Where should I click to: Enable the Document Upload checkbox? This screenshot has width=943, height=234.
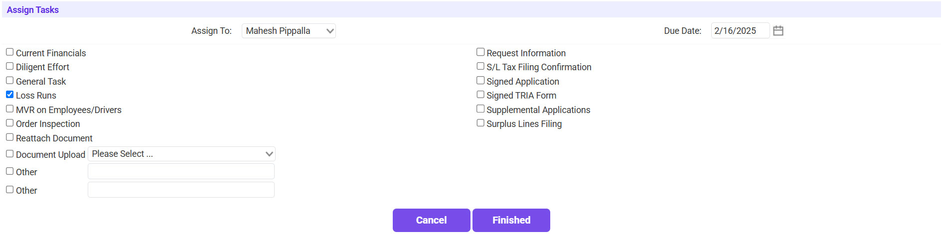coord(10,154)
